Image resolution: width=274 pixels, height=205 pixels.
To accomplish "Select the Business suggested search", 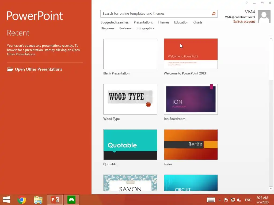I will tap(125, 28).
